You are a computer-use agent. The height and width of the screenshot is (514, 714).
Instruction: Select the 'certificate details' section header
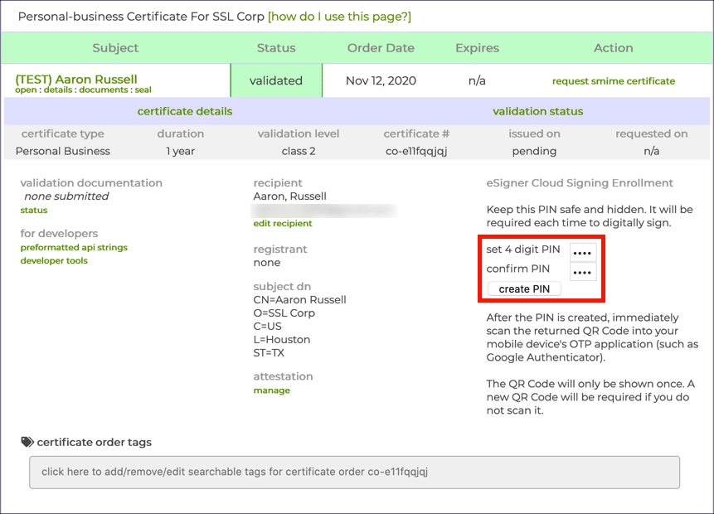coord(184,111)
